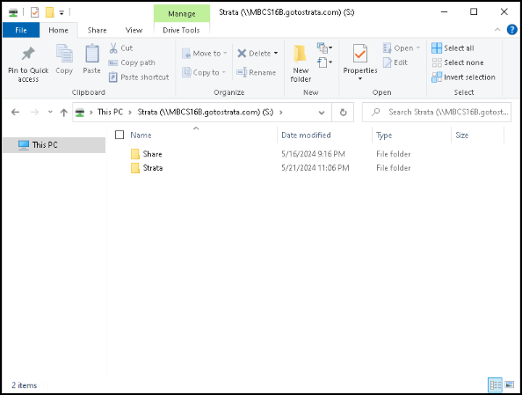This screenshot has height=395, width=522.
Task: Click the Refresh button beside address bar
Action: pyautogui.click(x=343, y=113)
